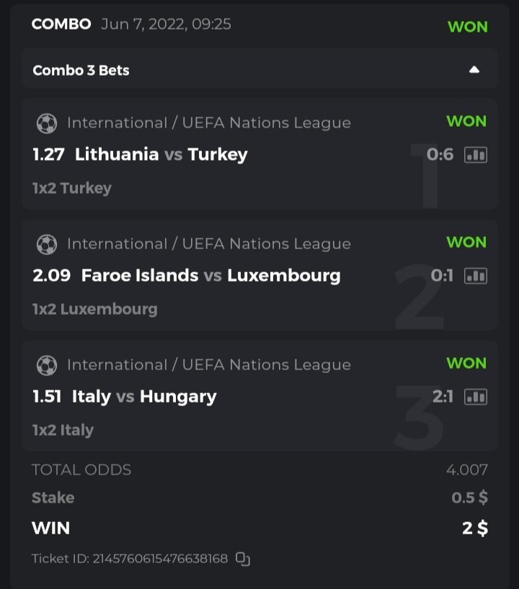The height and width of the screenshot is (589, 519).
Task: Click soccer ball icon in Lithuania bet
Action: pos(47,123)
